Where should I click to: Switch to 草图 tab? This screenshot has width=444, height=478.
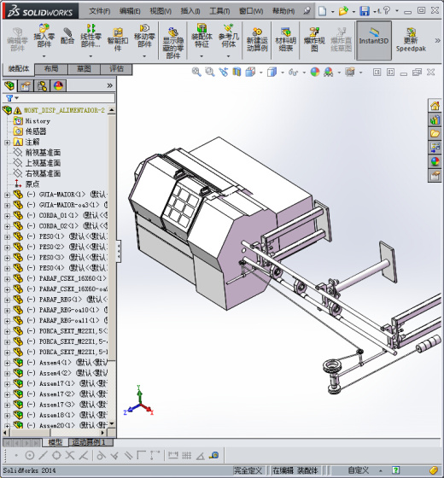click(x=84, y=69)
